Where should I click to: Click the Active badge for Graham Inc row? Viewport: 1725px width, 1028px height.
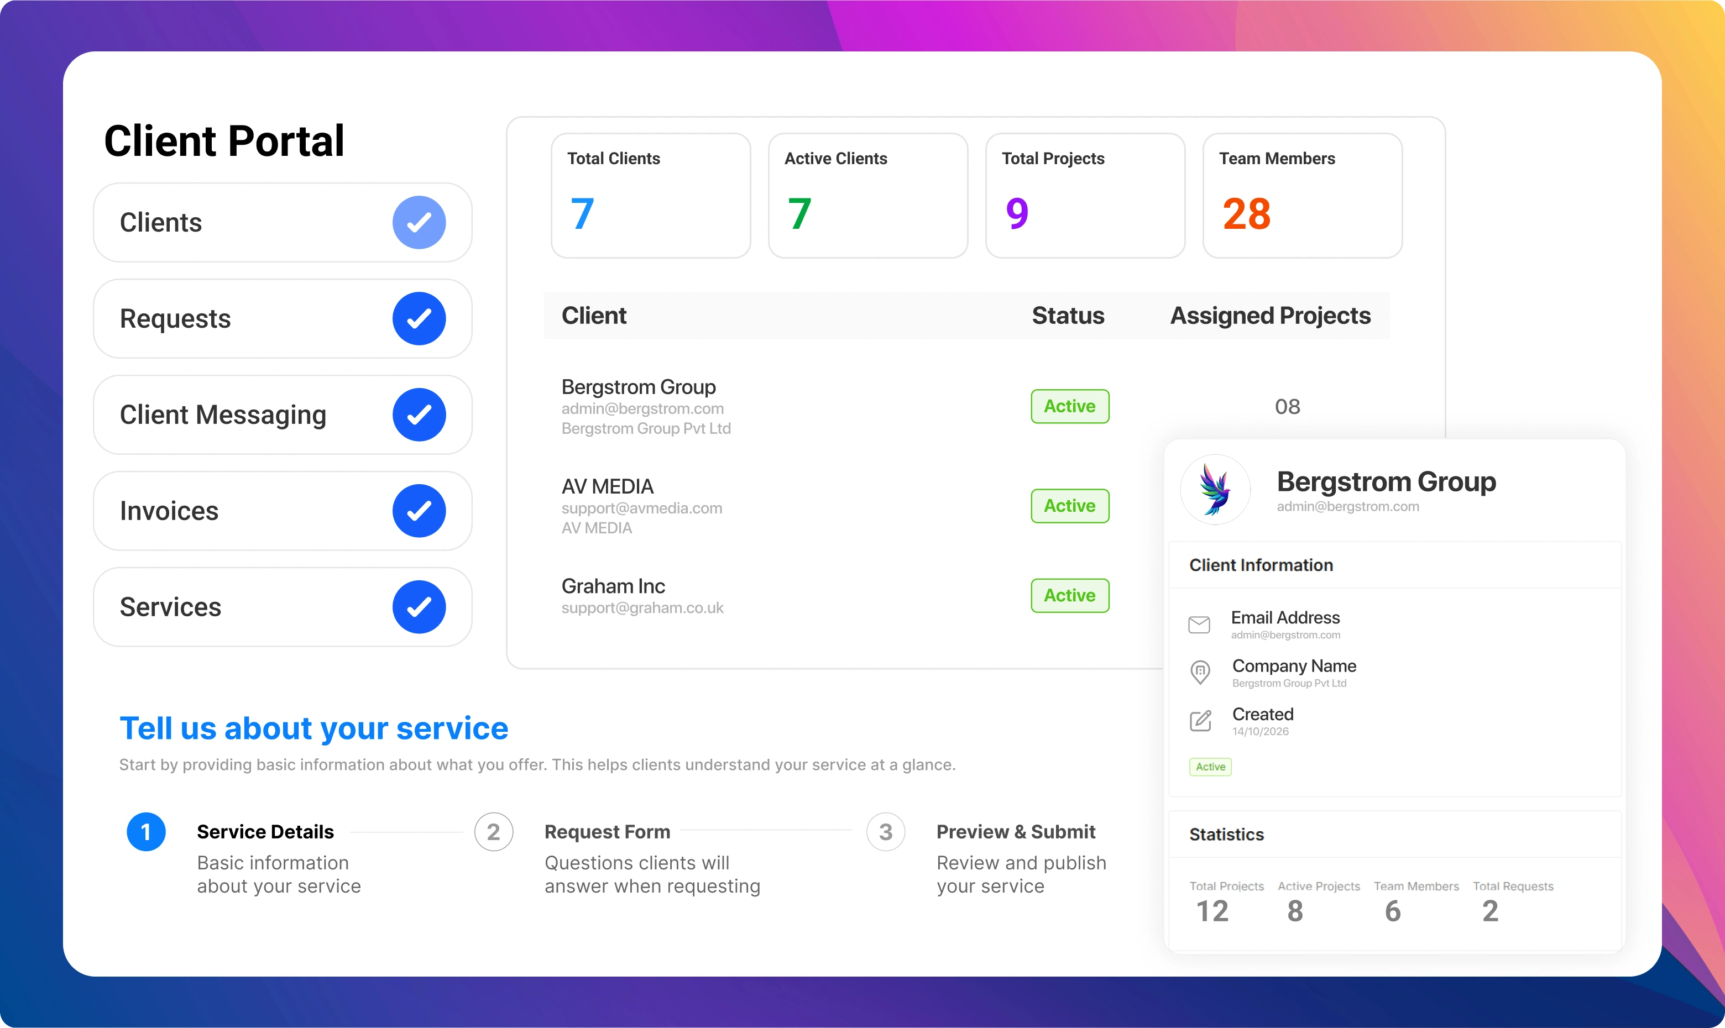pyautogui.click(x=1070, y=596)
